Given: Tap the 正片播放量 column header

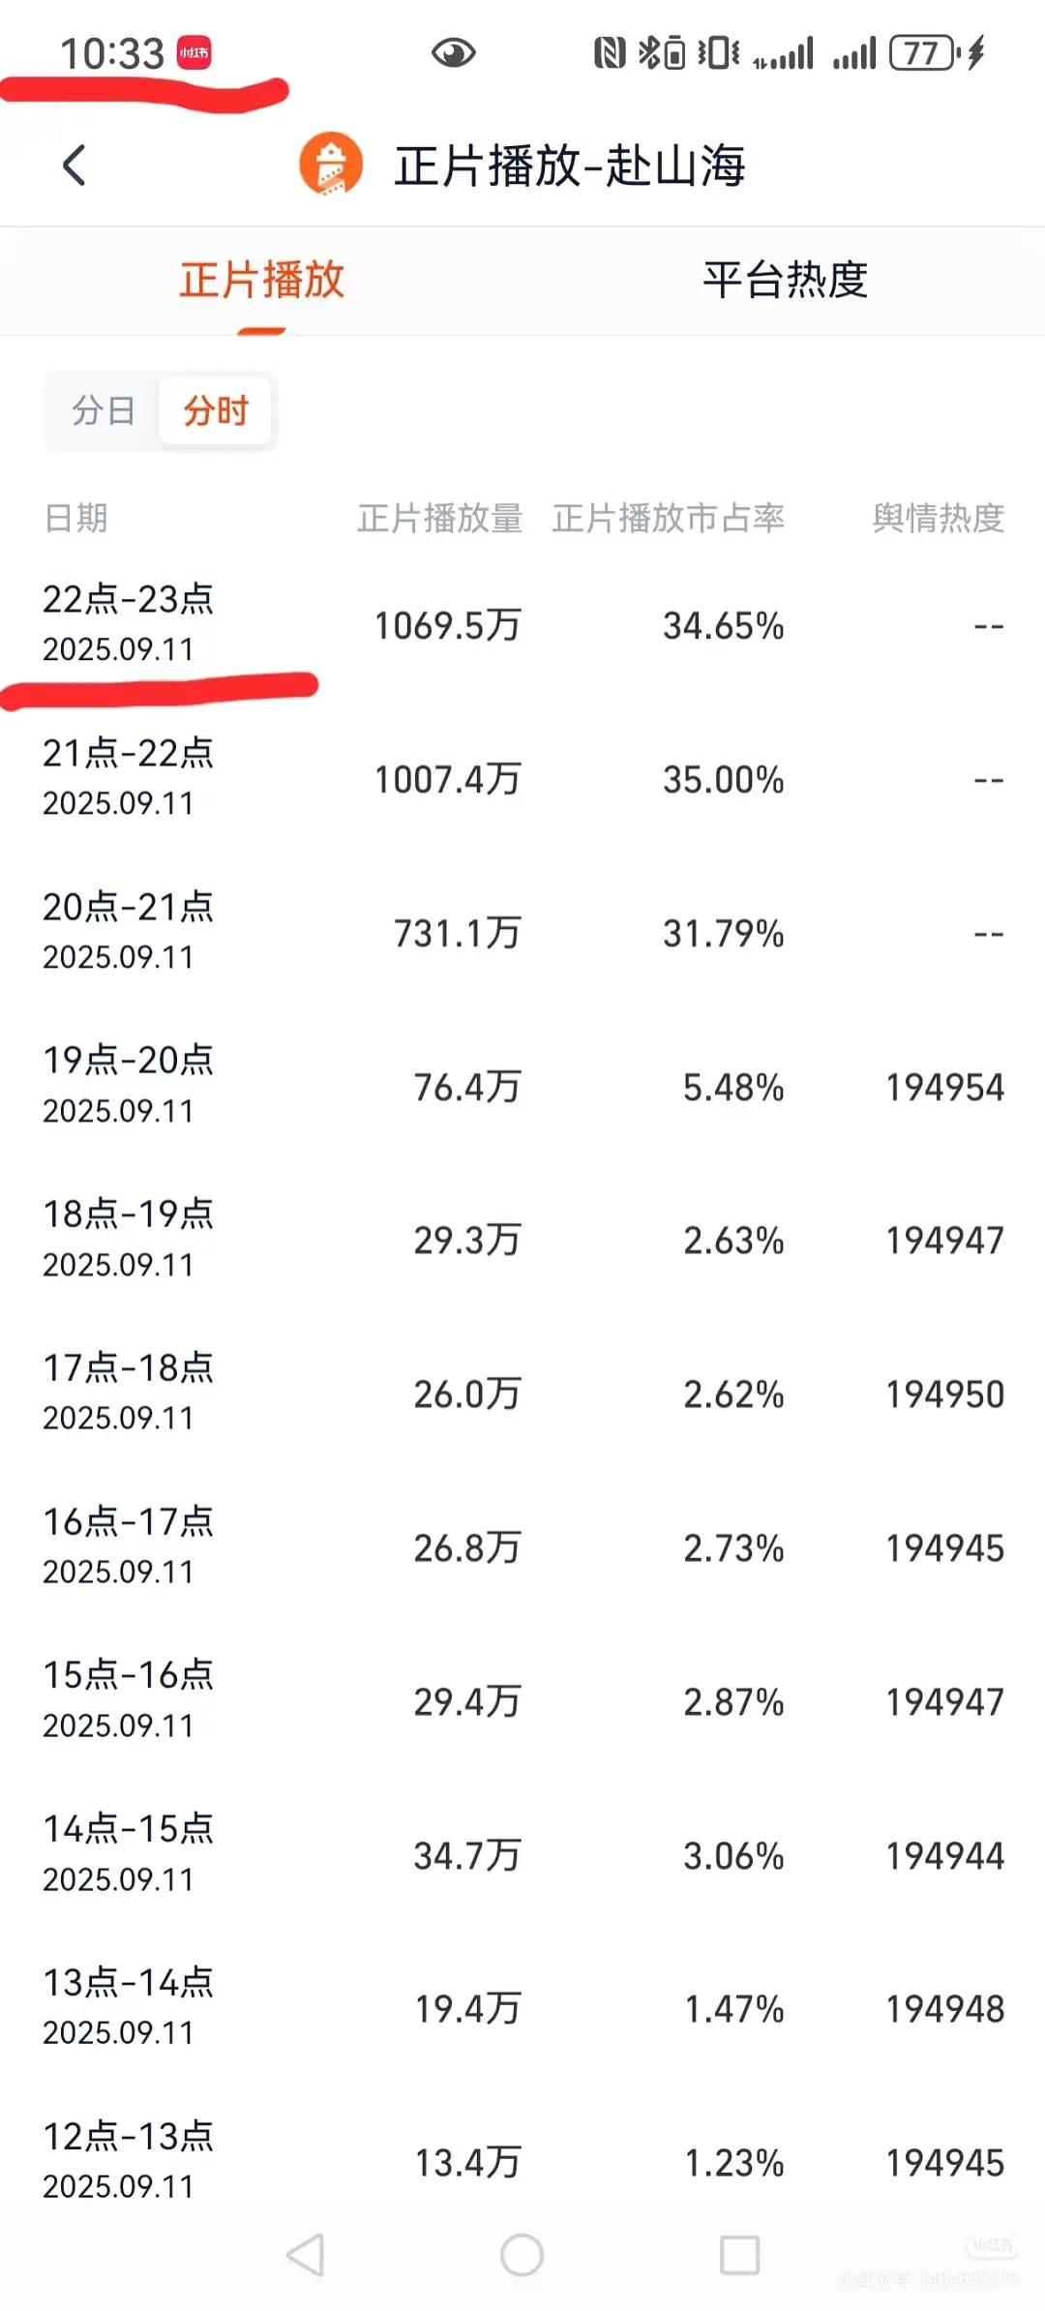Looking at the screenshot, I should point(440,518).
